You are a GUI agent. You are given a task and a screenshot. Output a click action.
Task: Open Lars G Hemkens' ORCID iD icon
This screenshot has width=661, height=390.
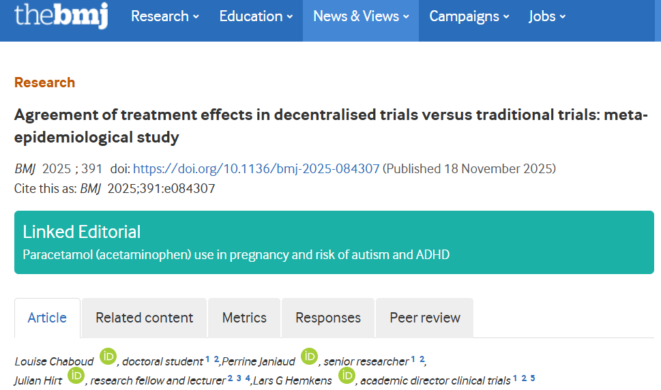(x=347, y=376)
